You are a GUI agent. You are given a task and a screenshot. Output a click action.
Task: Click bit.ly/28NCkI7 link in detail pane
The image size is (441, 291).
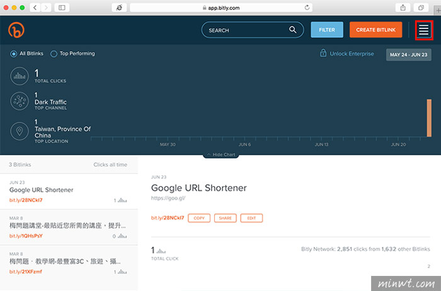(x=168, y=217)
